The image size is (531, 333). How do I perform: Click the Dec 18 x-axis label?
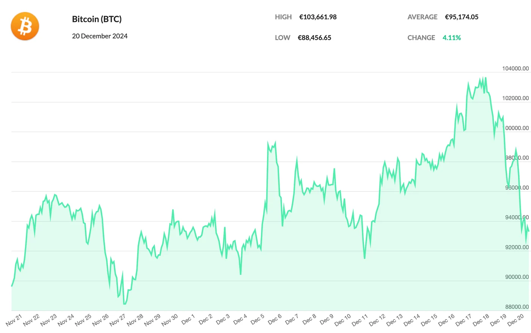click(x=481, y=320)
